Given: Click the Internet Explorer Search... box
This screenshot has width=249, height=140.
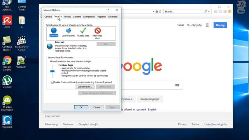Looking at the screenshot, I should coord(184,12).
